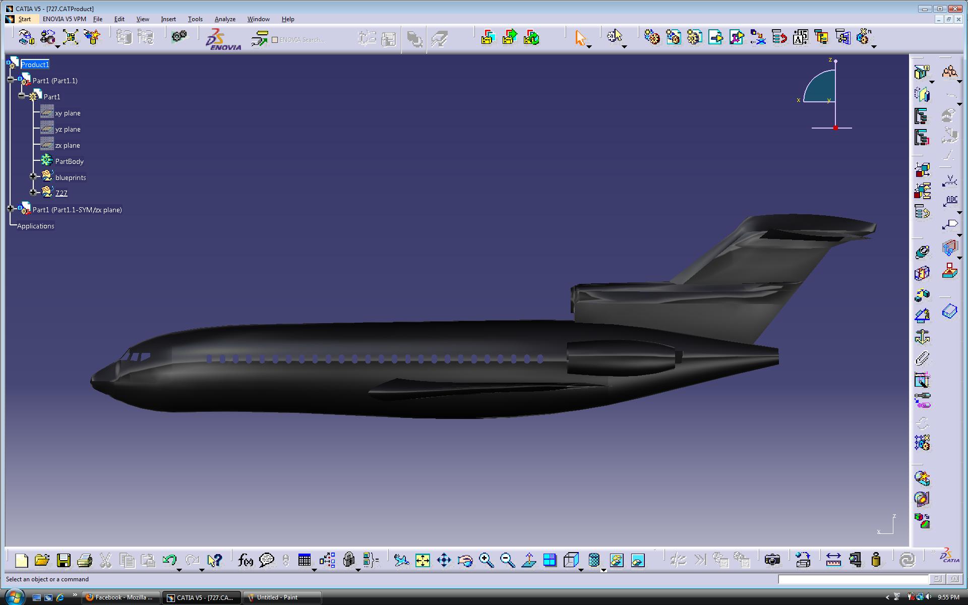The image size is (968, 605).
Task: Expand the Part1.1-SYM/zx plane node
Action: point(11,208)
